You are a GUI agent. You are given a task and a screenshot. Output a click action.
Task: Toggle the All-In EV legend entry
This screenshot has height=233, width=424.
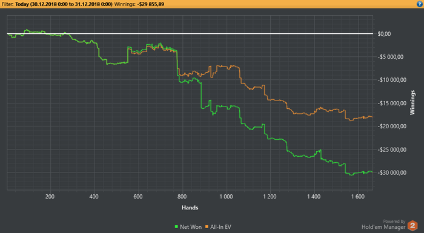tap(218, 227)
